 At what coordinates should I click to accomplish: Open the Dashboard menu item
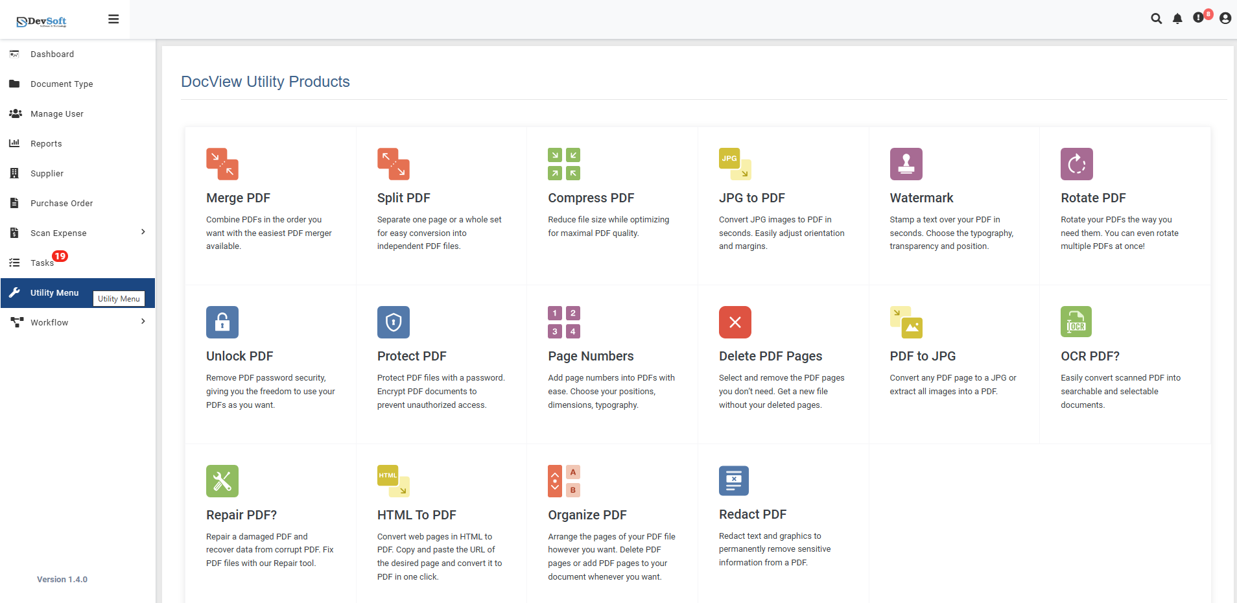click(51, 54)
